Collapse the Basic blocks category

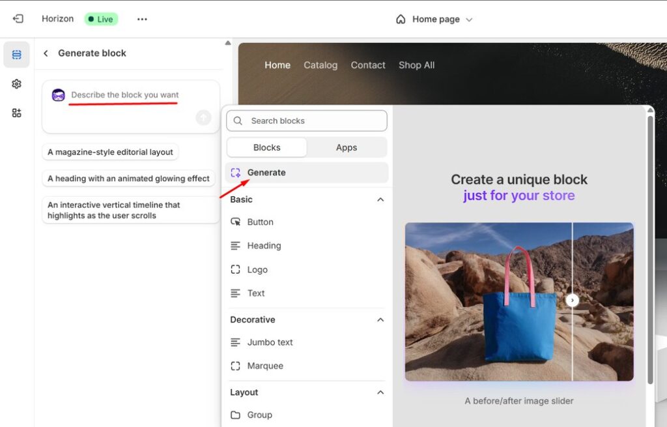point(380,199)
